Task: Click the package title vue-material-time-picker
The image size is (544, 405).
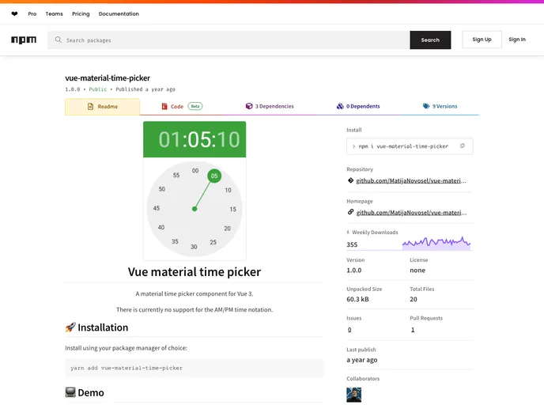Action: [108, 78]
